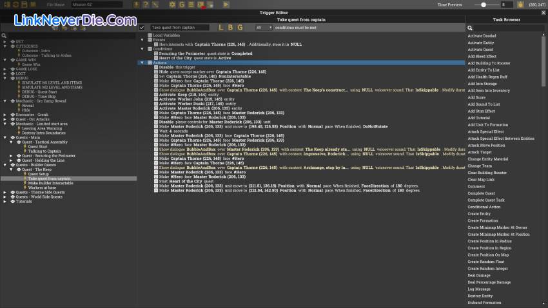Toggle the trigger enabled checkbox

[x=142, y=28]
